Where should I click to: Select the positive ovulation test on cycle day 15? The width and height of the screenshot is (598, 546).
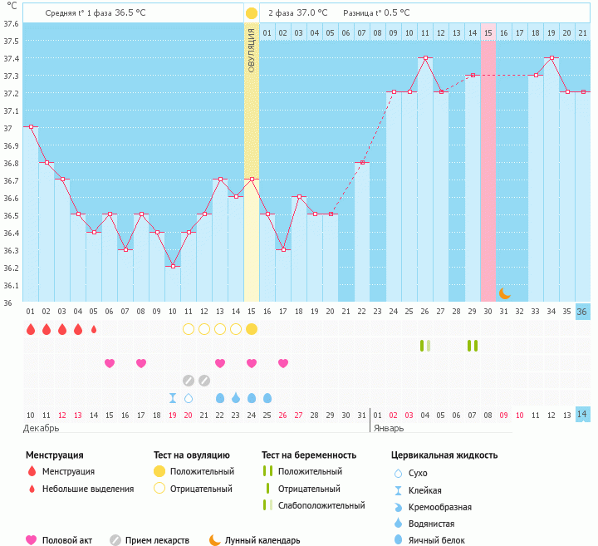252,329
